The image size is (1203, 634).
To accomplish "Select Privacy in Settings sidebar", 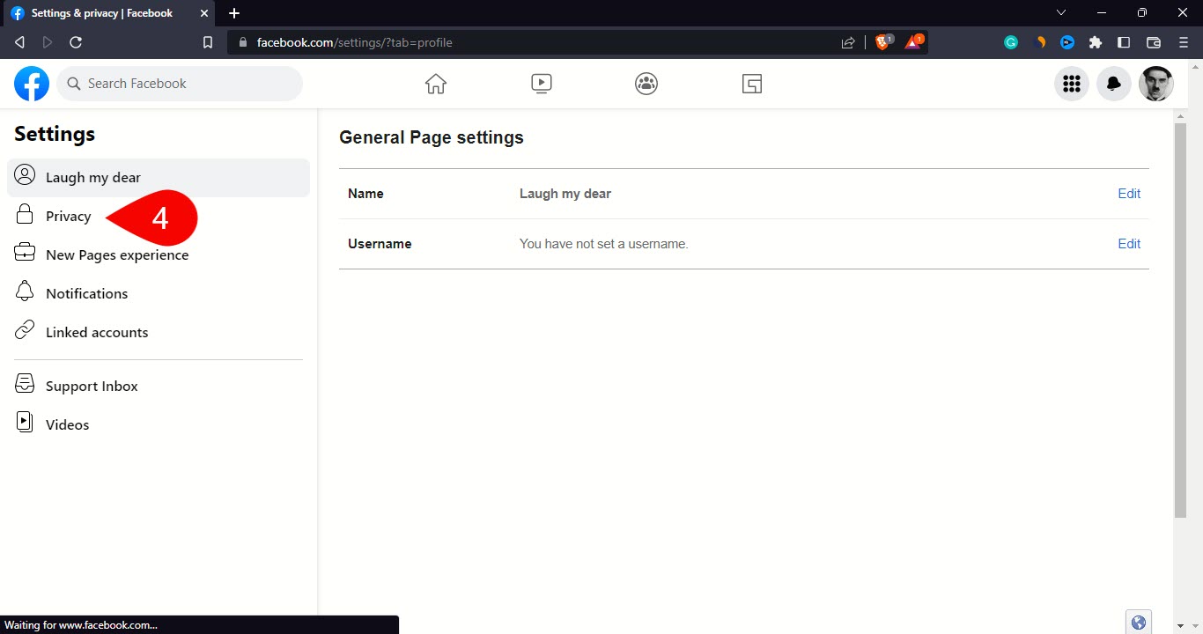I will [69, 217].
